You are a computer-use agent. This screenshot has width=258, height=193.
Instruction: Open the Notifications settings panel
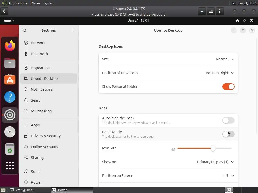click(49, 89)
